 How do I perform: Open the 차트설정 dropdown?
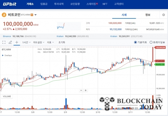pyautogui.click(x=39, y=42)
